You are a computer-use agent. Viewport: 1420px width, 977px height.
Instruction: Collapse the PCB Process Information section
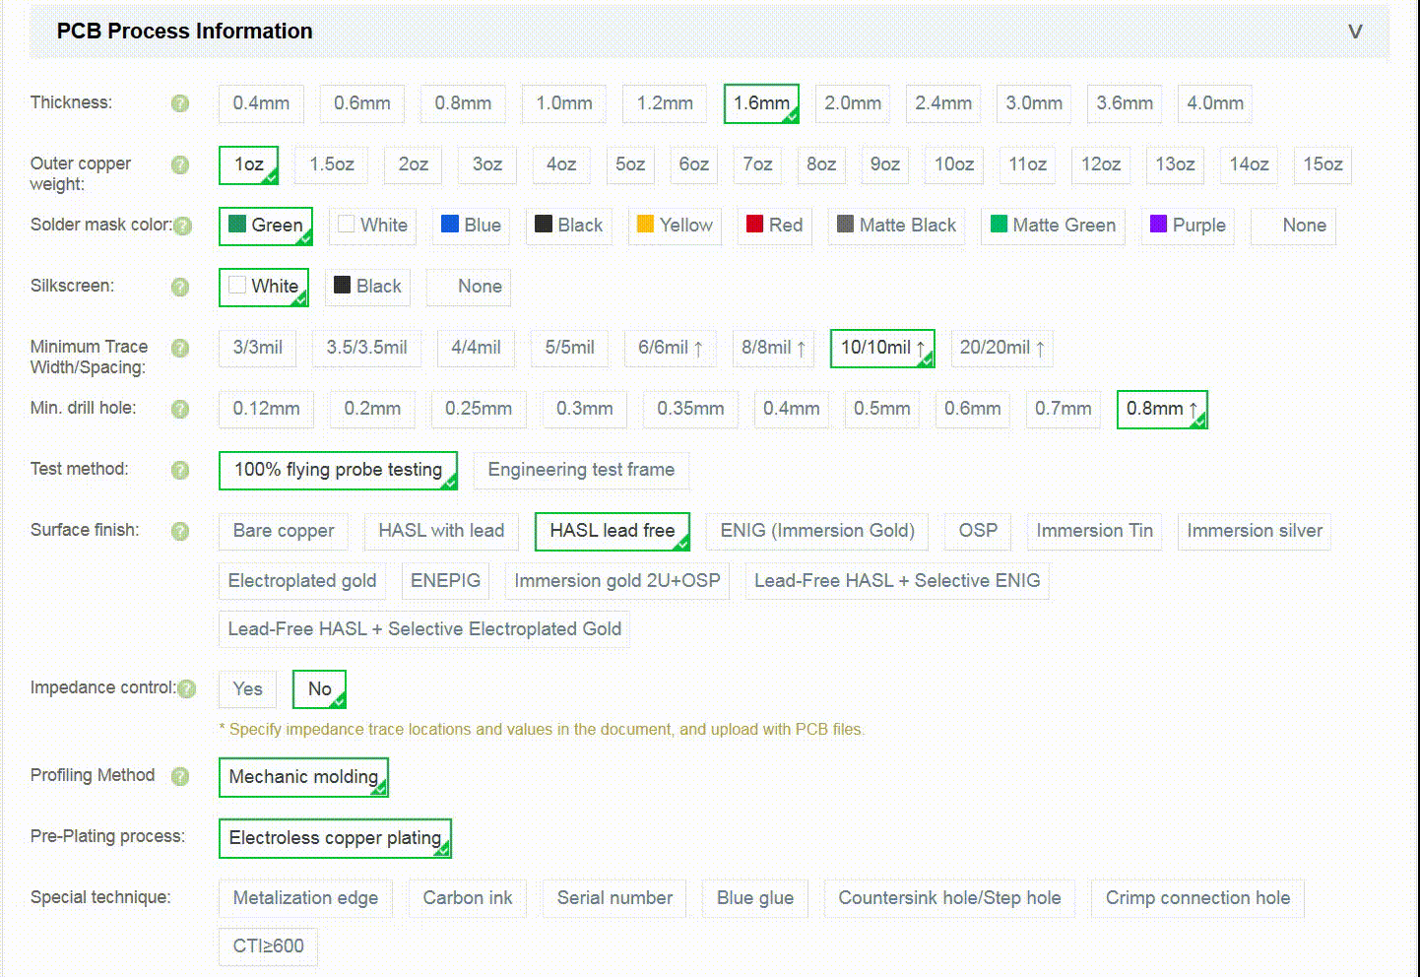(x=1355, y=32)
